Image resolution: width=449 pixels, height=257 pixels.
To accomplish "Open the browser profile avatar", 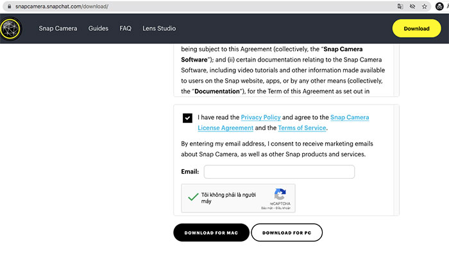I will [x=439, y=6].
